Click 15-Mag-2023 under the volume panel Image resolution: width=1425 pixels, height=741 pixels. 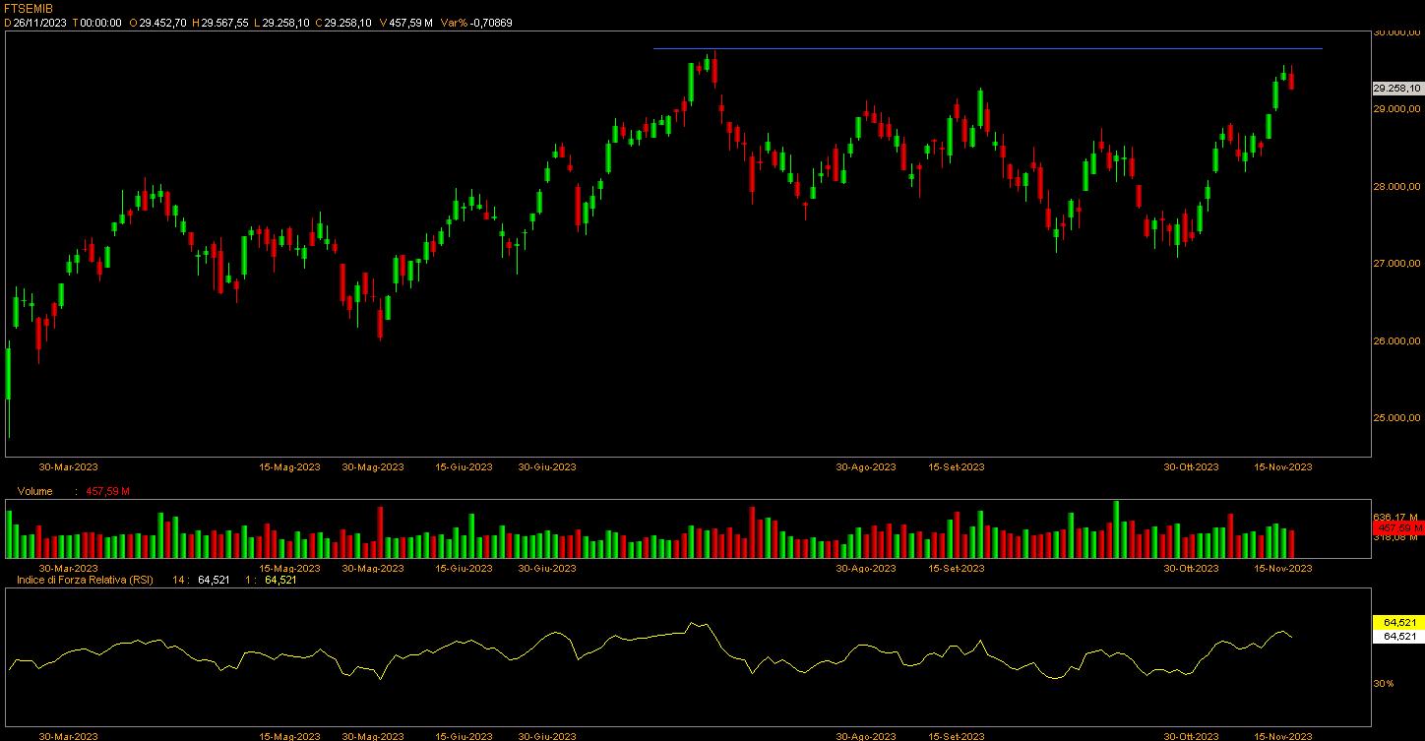click(289, 569)
